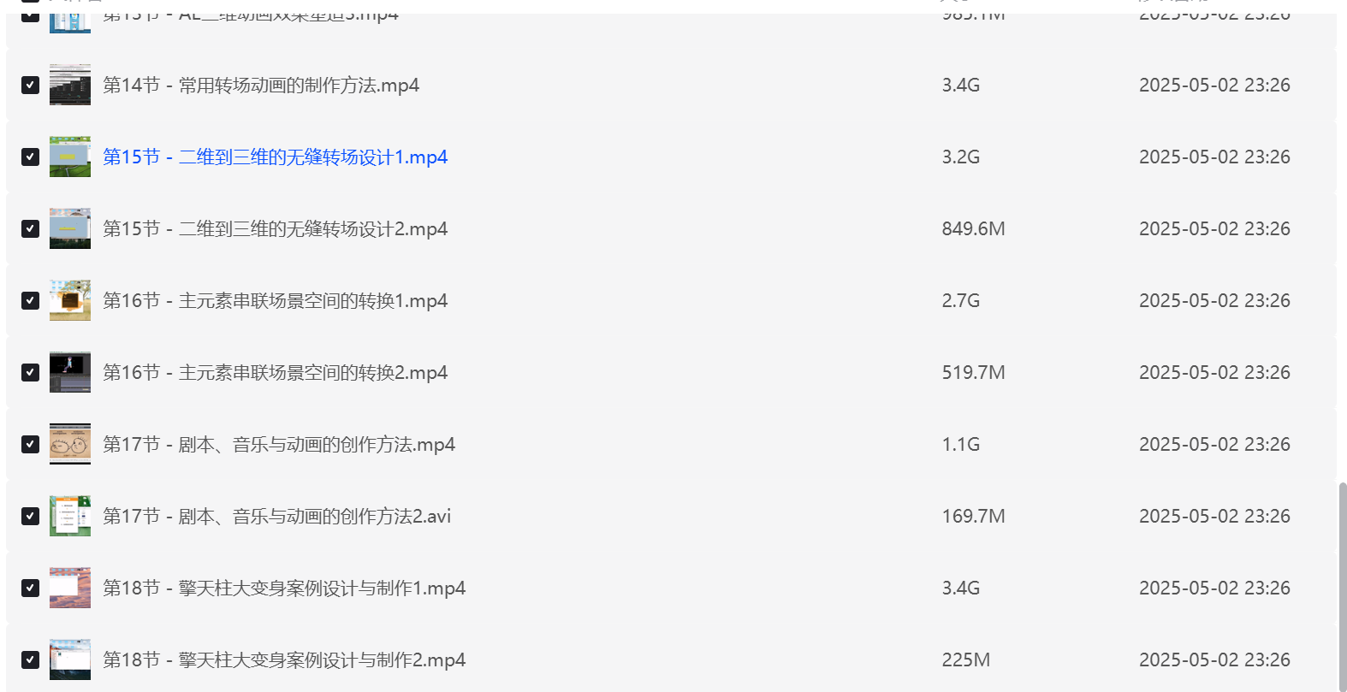Open thumbnail icon of 第18节 案例设计与制作1.mp4
The height and width of the screenshot is (692, 1347).
tap(70, 588)
